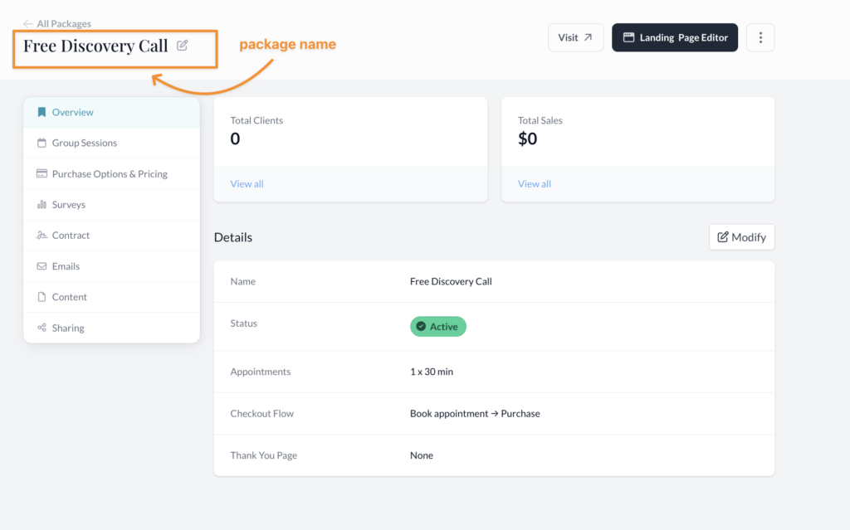Click the credit card icon for Pricing
The height and width of the screenshot is (530, 850).
tap(42, 174)
